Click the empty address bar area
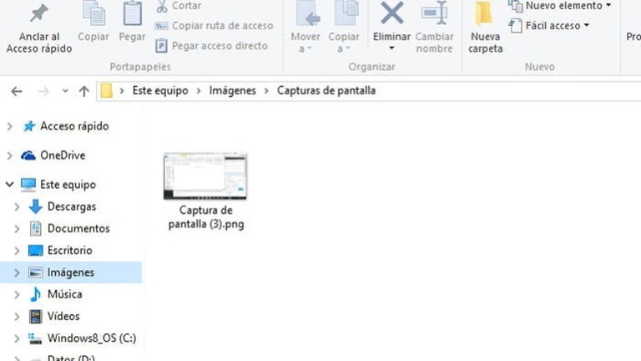The image size is (641, 361). 507,91
